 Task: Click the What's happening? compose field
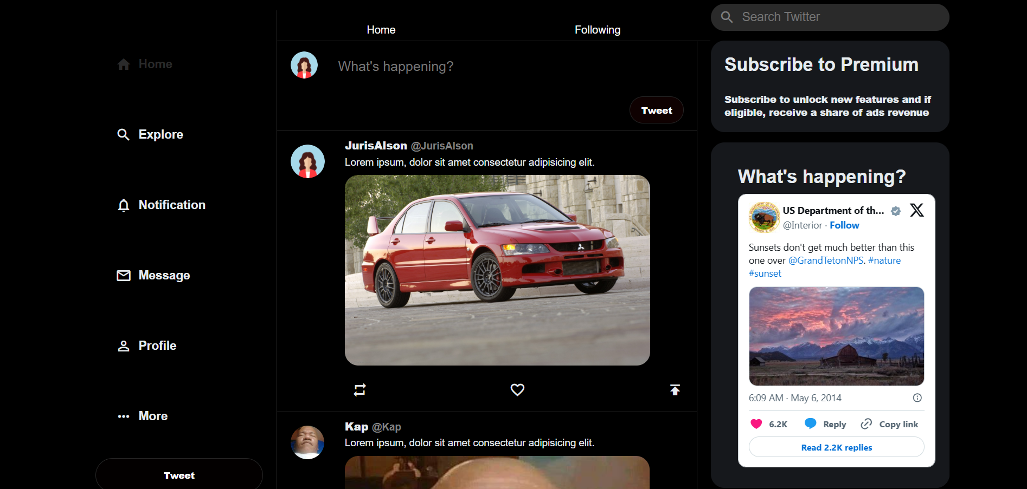tap(396, 67)
